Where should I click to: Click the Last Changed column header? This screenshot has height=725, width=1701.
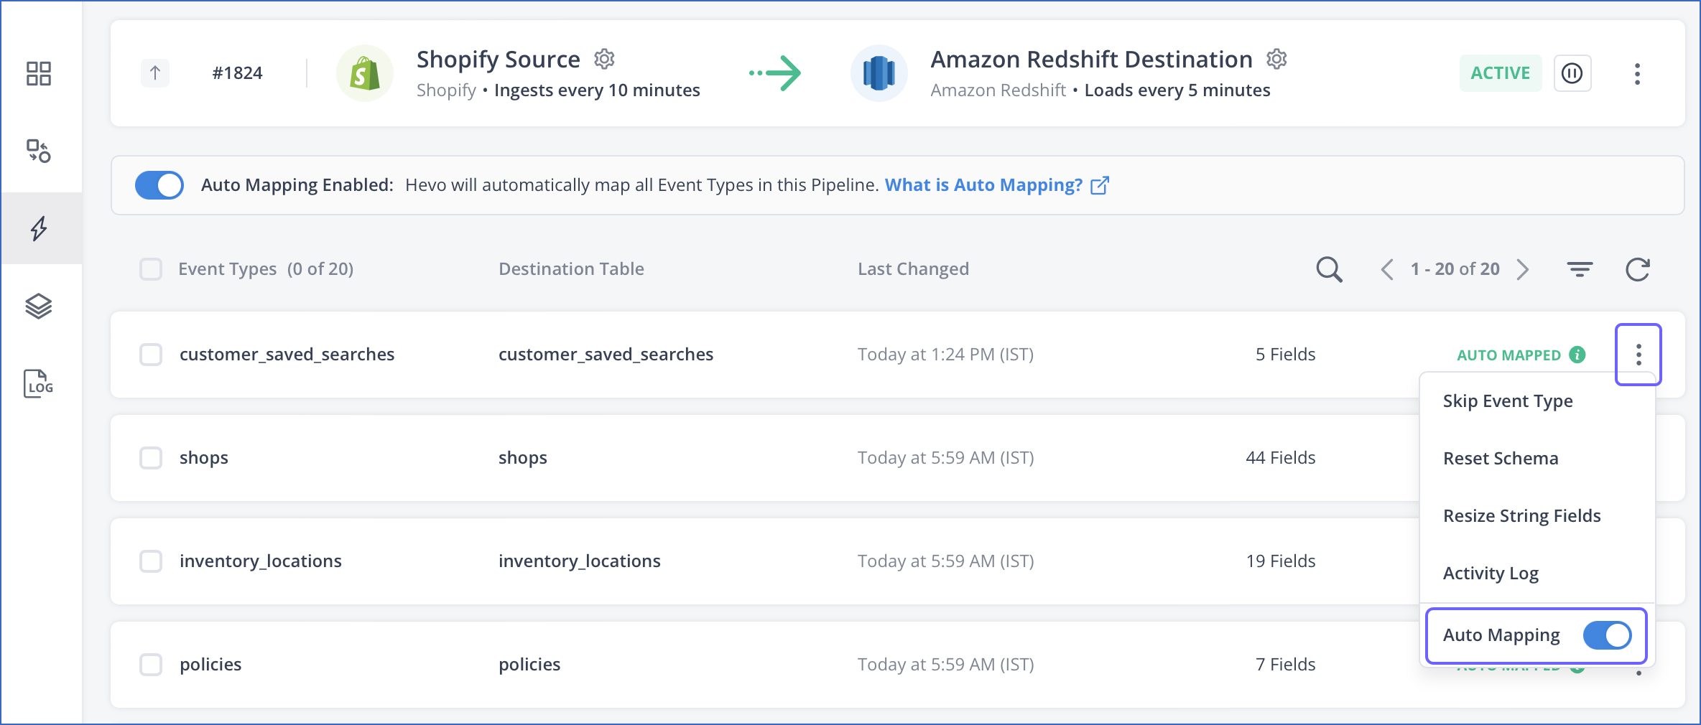pos(913,269)
